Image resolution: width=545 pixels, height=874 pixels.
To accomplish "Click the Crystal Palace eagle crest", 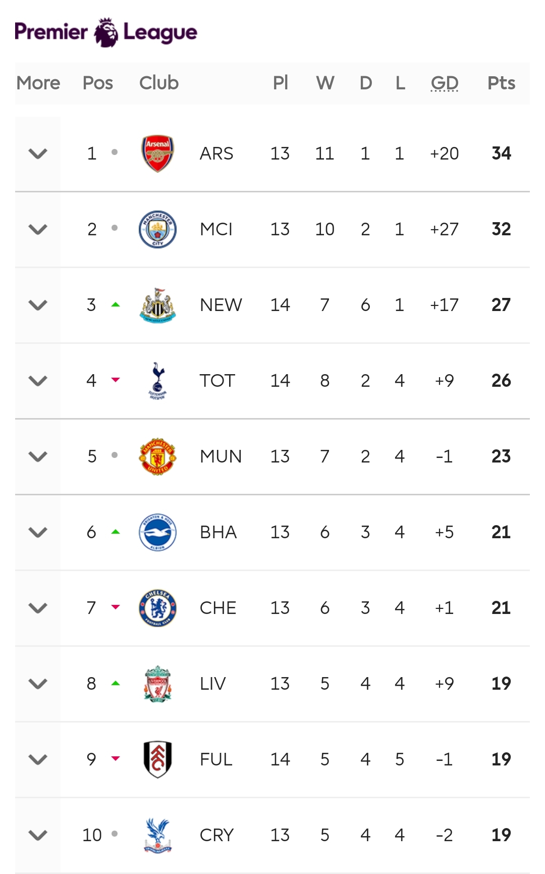I will click(x=157, y=835).
